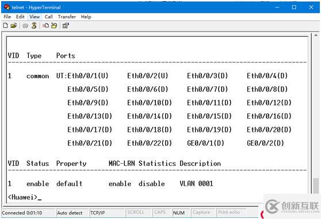This screenshot has width=321, height=219.
Task: Open the Transfer menu
Action: (67, 17)
